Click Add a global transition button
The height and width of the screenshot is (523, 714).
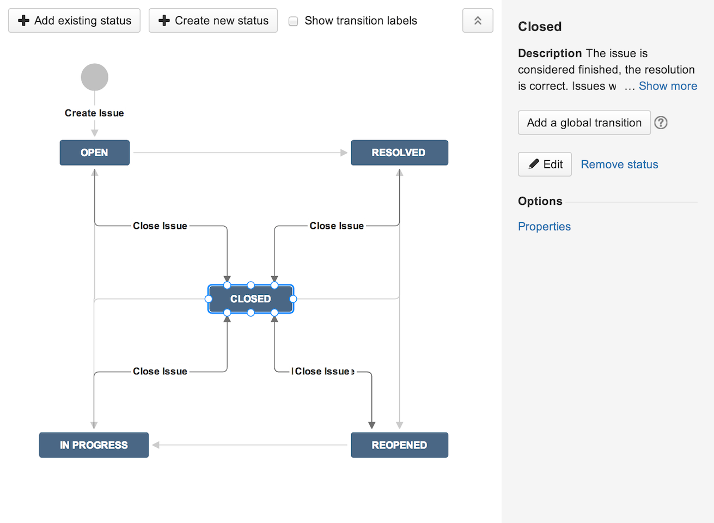coord(584,123)
